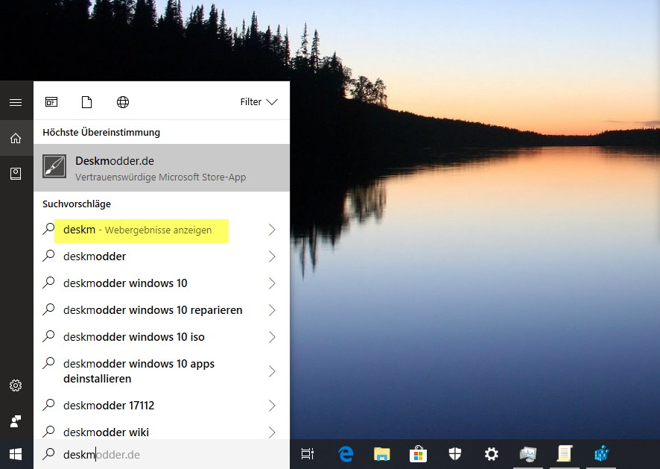This screenshot has width=660, height=469.
Task: Filter results by Apps icon
Action: (x=51, y=102)
